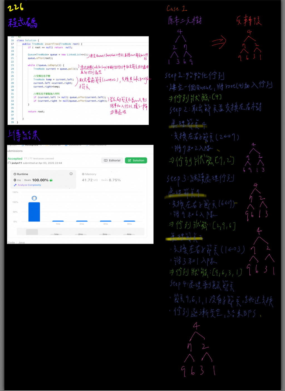
Task: Click the 'submitted at Apr 03, 2025 22:44' text
Action: click(42, 163)
